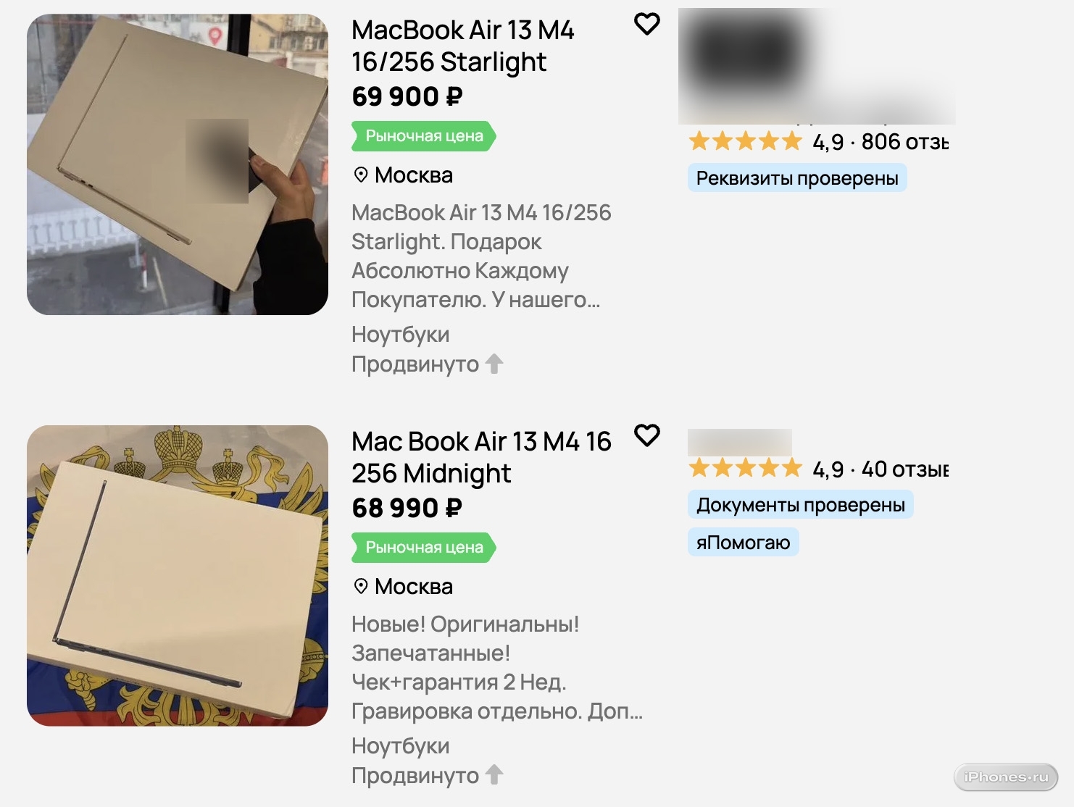The width and height of the screenshot is (1074, 807).
Task: Click the location pin icon of second listing
Action: point(361,586)
